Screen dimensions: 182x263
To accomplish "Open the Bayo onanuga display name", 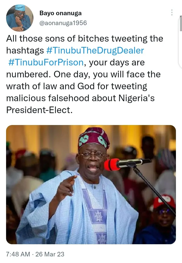I will point(60,13).
